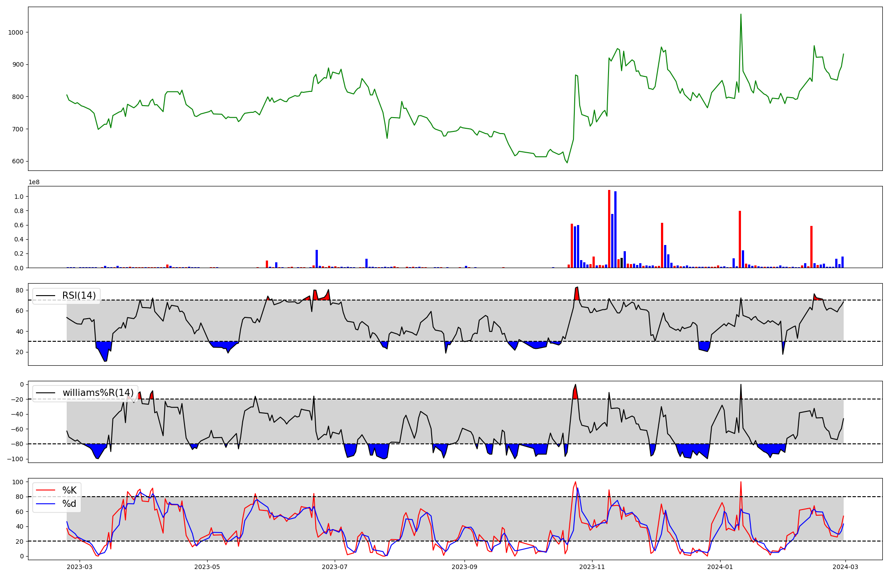Viewport: 889px width, 577px height.
Task: Click the %K legend entry
Action: point(69,490)
